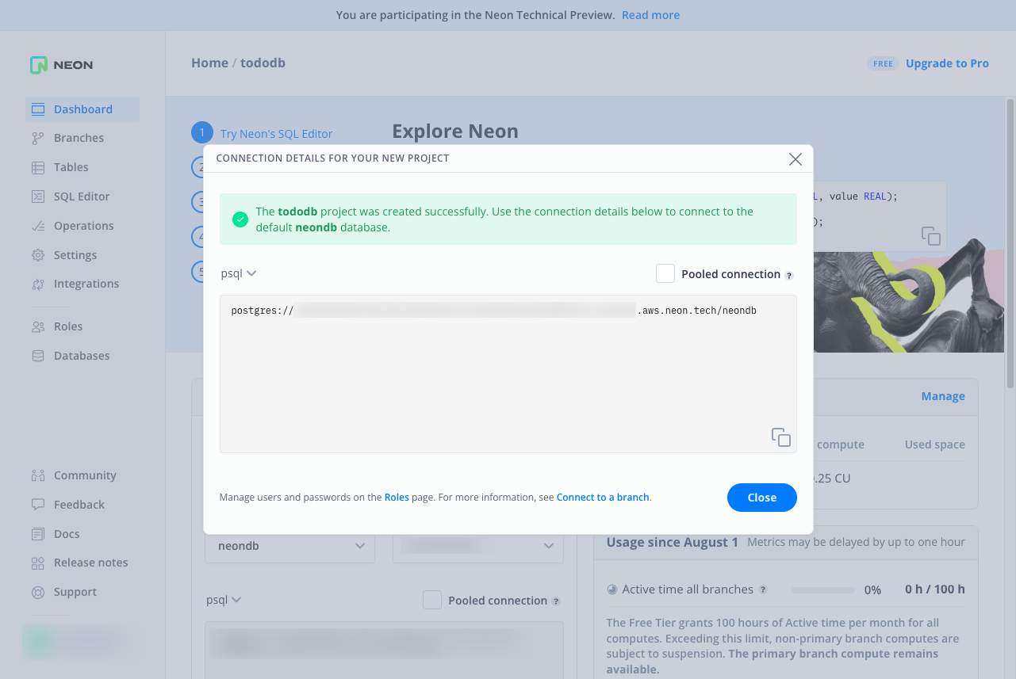Click Home in the breadcrumb
This screenshot has height=679, width=1016.
(209, 63)
